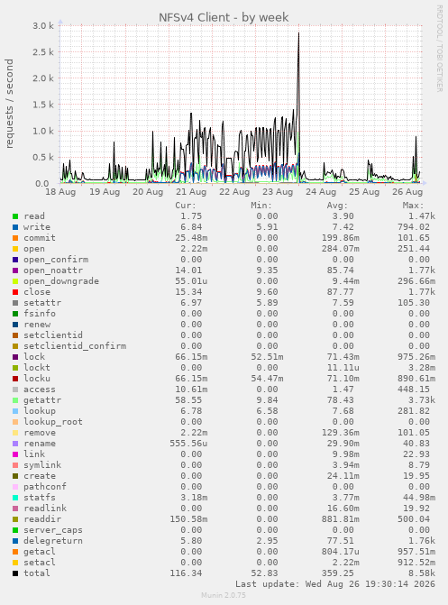Click the 26 Aug date label on axis
Viewport: 448px width, 605px height.
point(407,192)
